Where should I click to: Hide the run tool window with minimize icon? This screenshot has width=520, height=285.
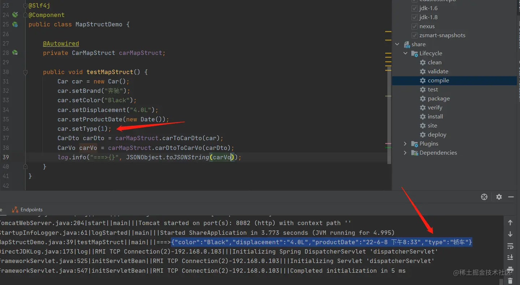click(x=511, y=197)
